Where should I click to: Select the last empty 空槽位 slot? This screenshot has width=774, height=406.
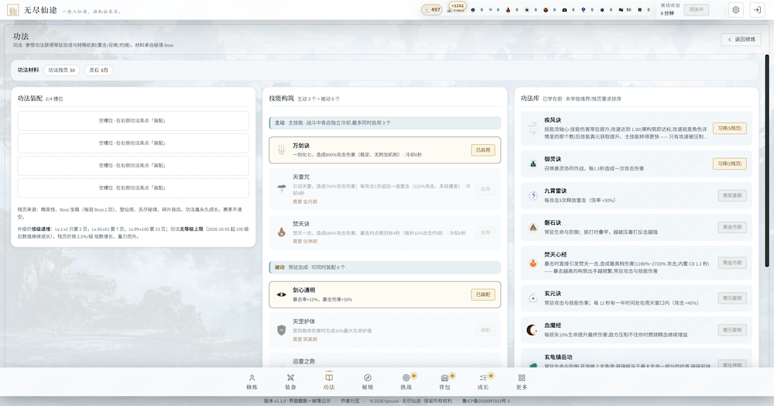pos(133,188)
